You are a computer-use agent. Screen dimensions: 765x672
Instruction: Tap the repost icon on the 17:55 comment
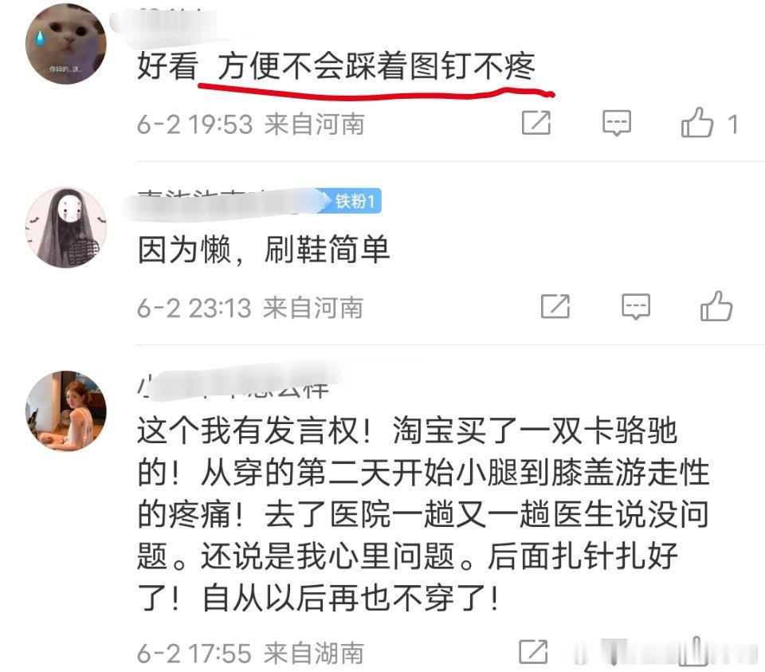coord(533,651)
